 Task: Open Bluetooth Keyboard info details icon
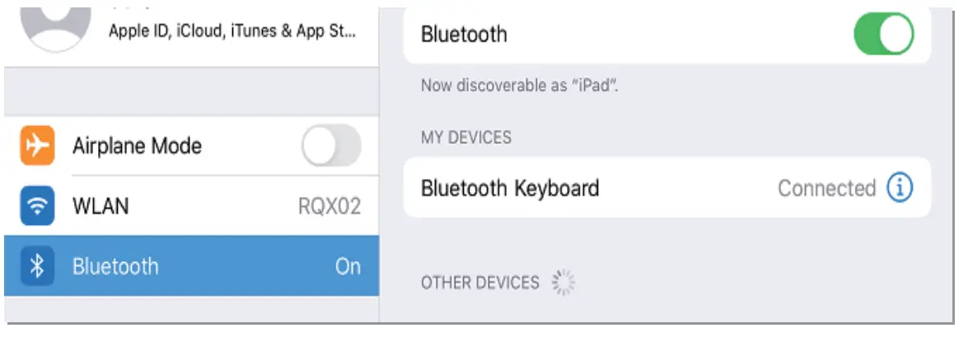click(x=899, y=188)
